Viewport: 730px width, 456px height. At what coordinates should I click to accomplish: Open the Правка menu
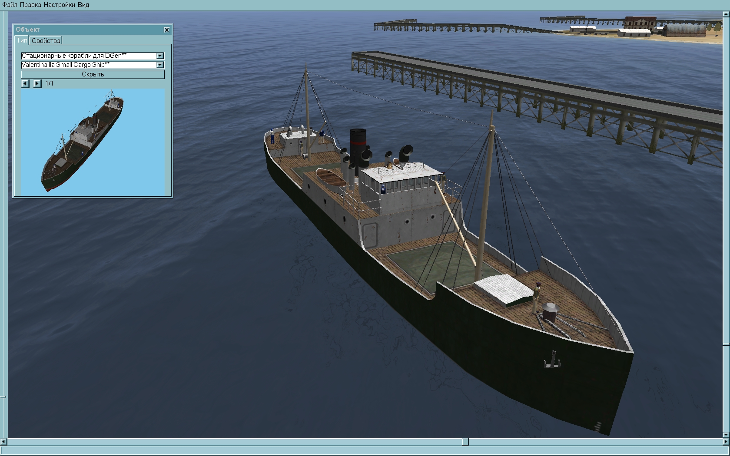click(x=31, y=5)
